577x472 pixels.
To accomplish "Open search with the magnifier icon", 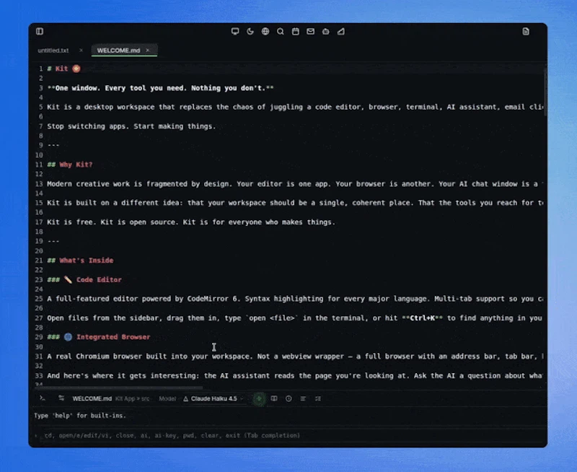I will 281,31.
